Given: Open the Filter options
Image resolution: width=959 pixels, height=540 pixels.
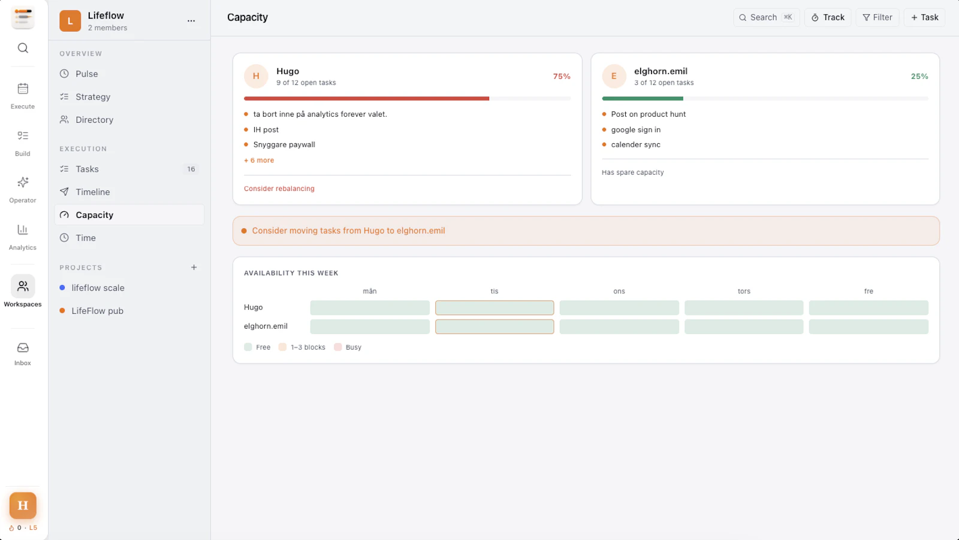Looking at the screenshot, I should pos(877,17).
